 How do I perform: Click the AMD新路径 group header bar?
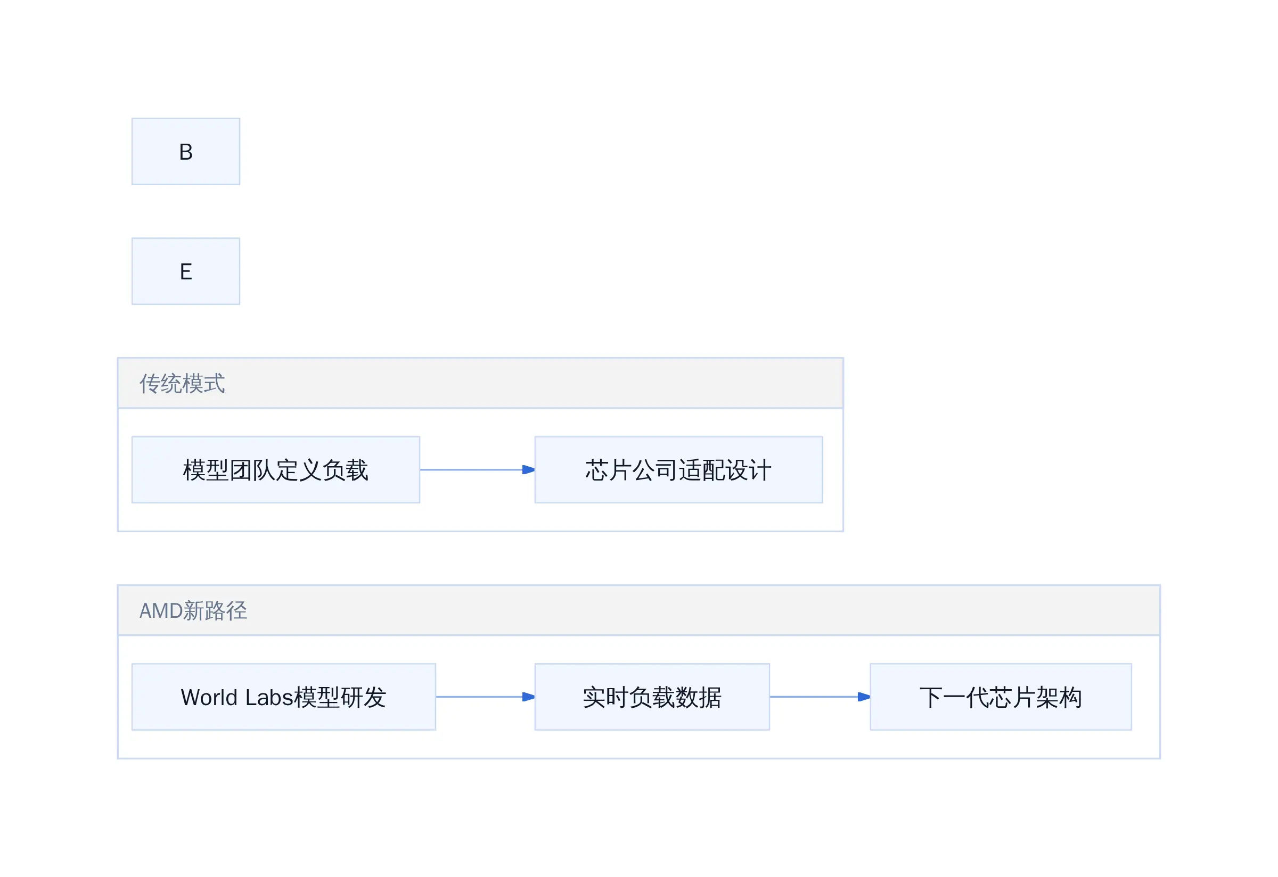639,611
